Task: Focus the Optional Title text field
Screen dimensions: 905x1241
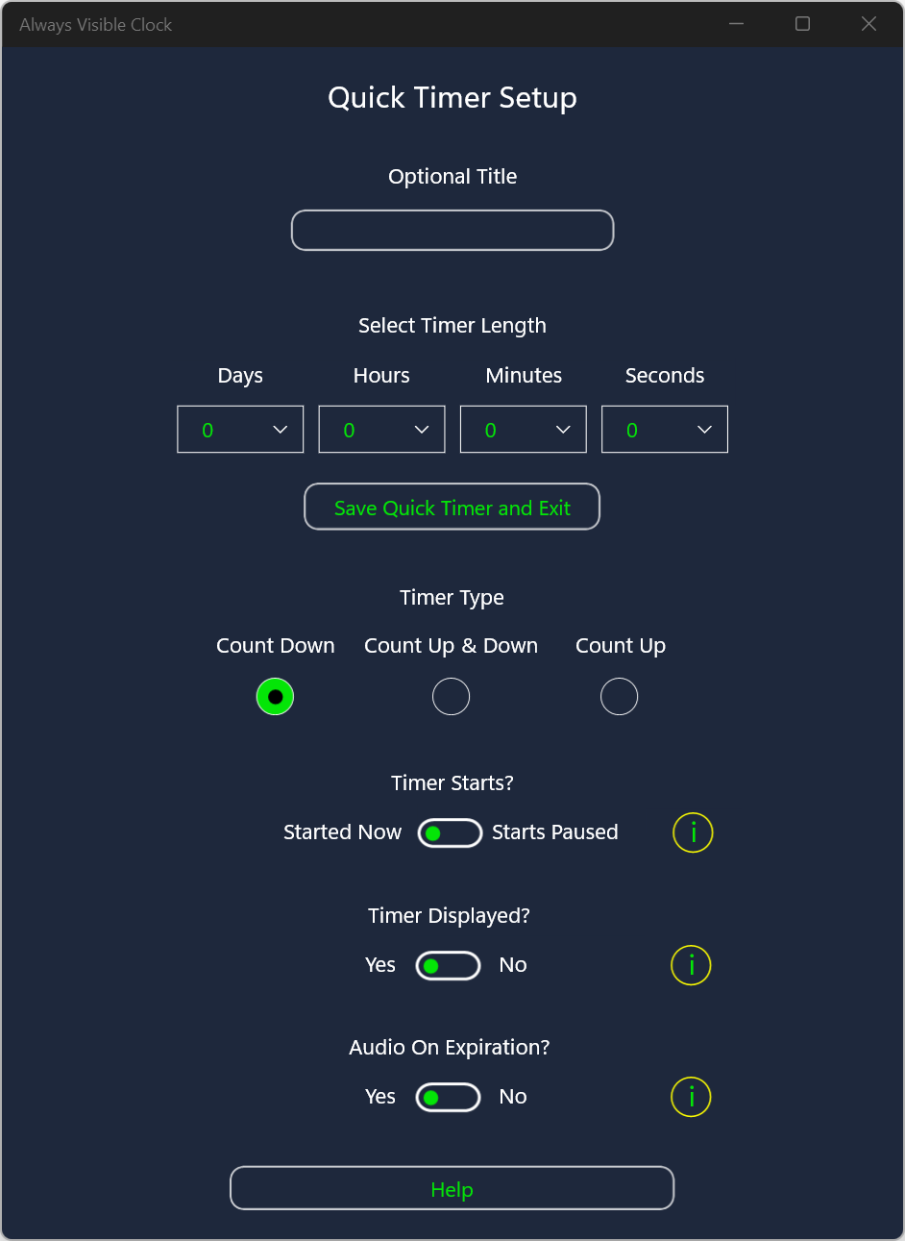Action: [x=452, y=231]
